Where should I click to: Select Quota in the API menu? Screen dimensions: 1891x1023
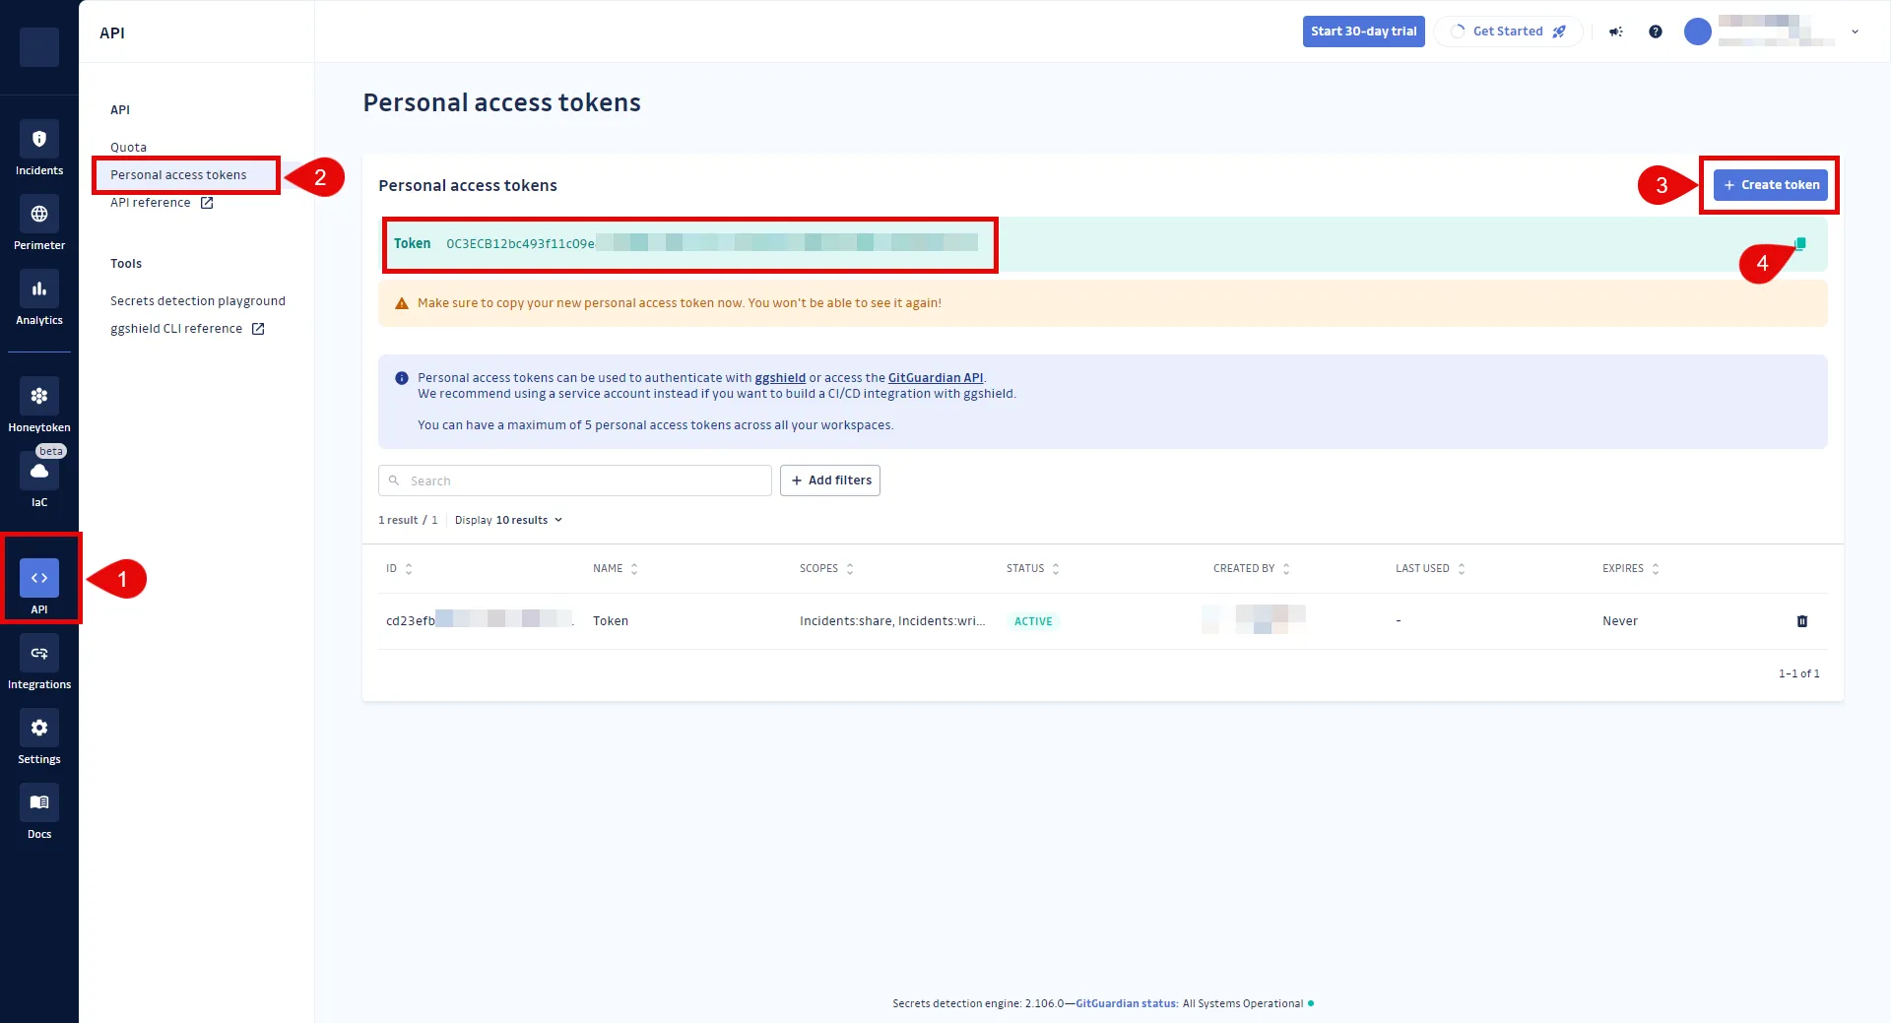pyautogui.click(x=128, y=147)
